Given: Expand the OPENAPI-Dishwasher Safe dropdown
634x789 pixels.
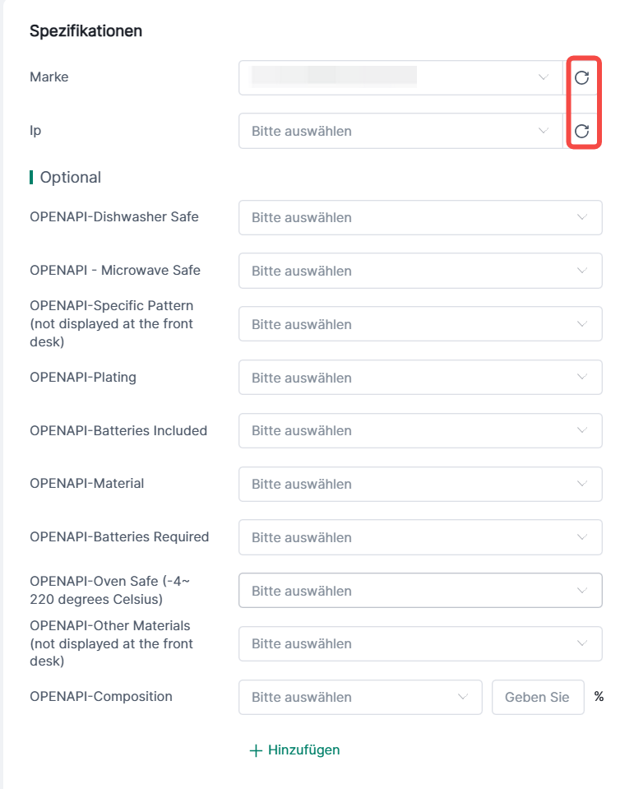Looking at the screenshot, I should coord(420,218).
